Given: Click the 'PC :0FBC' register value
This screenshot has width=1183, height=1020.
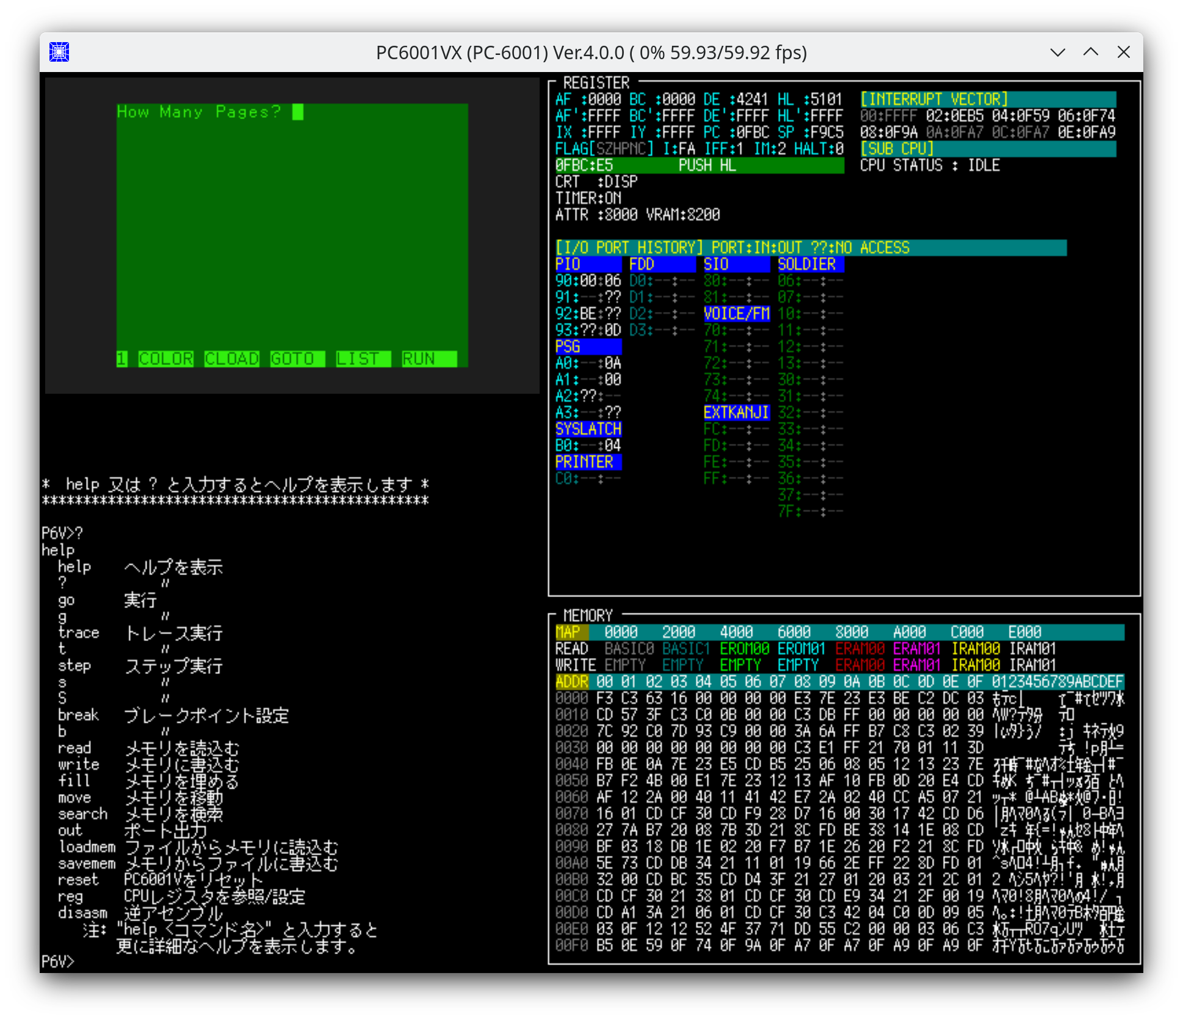Looking at the screenshot, I should [737, 132].
